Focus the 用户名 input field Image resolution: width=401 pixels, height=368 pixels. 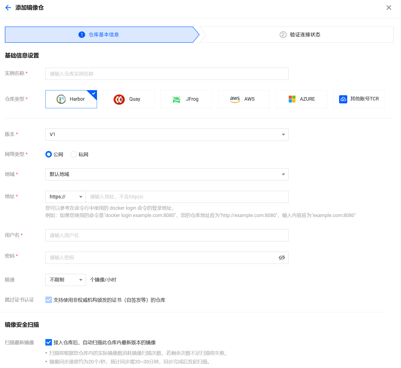point(167,235)
